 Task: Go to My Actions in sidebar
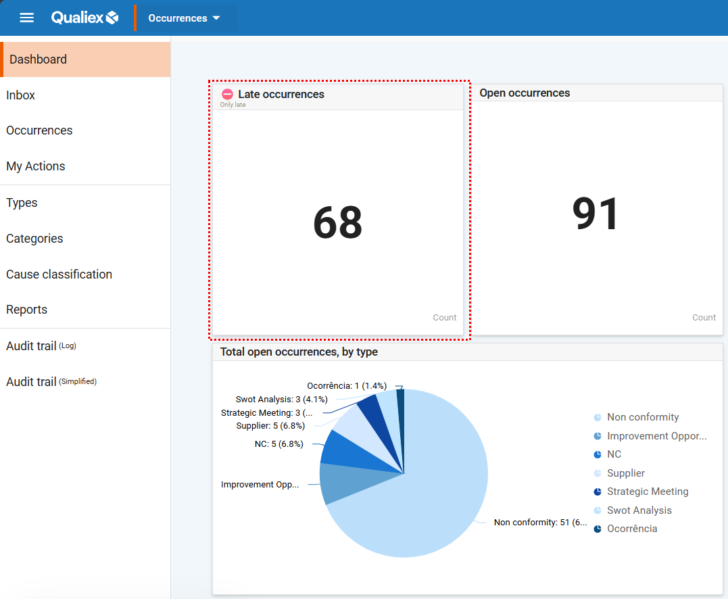pyautogui.click(x=36, y=166)
